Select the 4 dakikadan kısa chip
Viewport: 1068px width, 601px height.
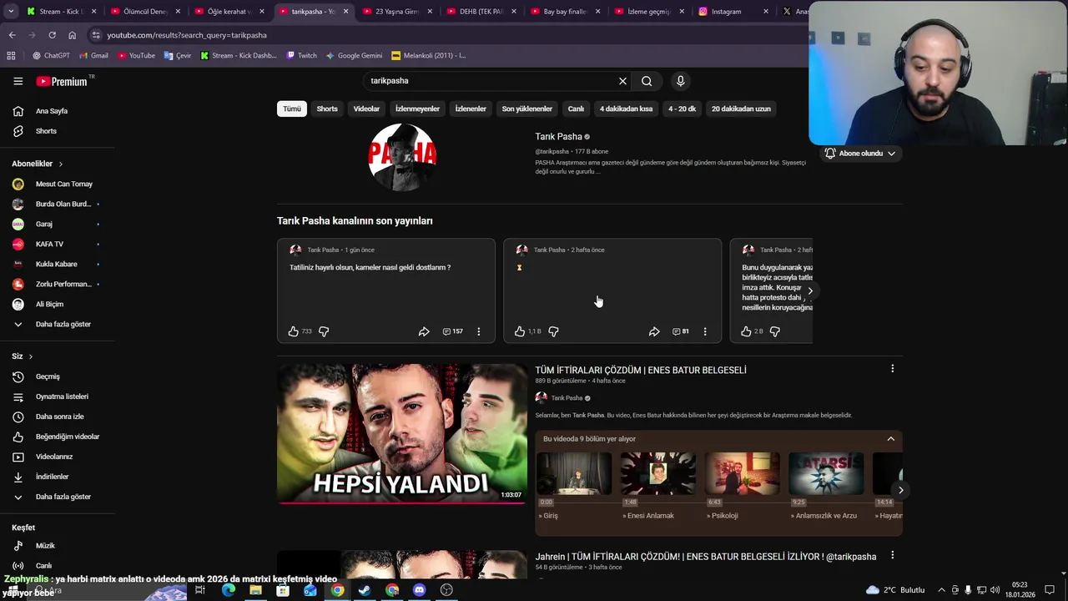click(626, 109)
